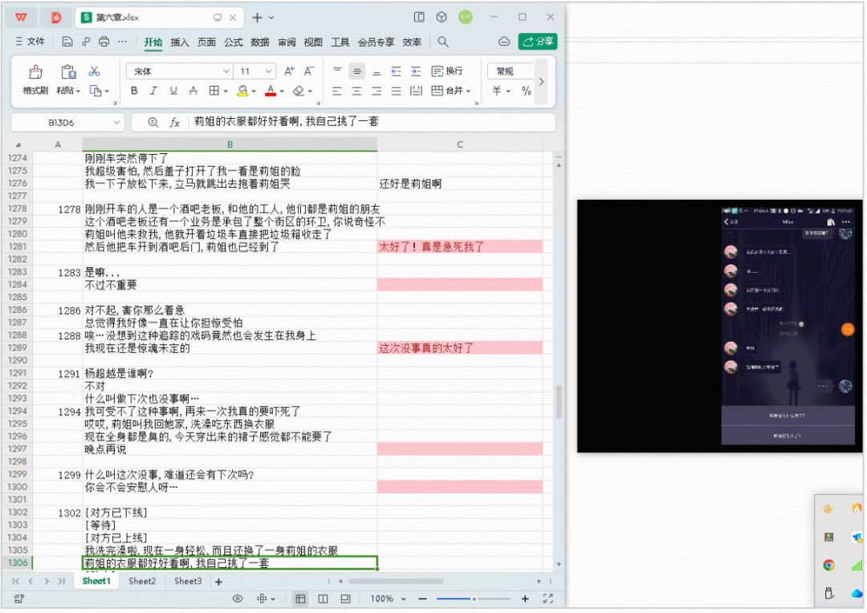Decrease font size with the A- icon
The width and height of the screenshot is (867, 613).
(x=309, y=71)
